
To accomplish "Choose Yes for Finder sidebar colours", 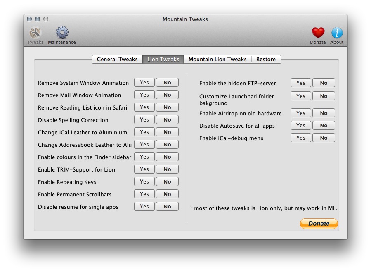I will click(144, 157).
